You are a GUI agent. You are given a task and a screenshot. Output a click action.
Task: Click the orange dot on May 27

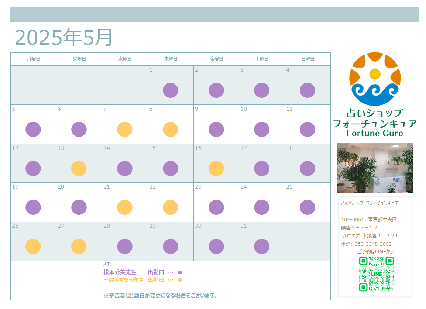[x=79, y=247]
